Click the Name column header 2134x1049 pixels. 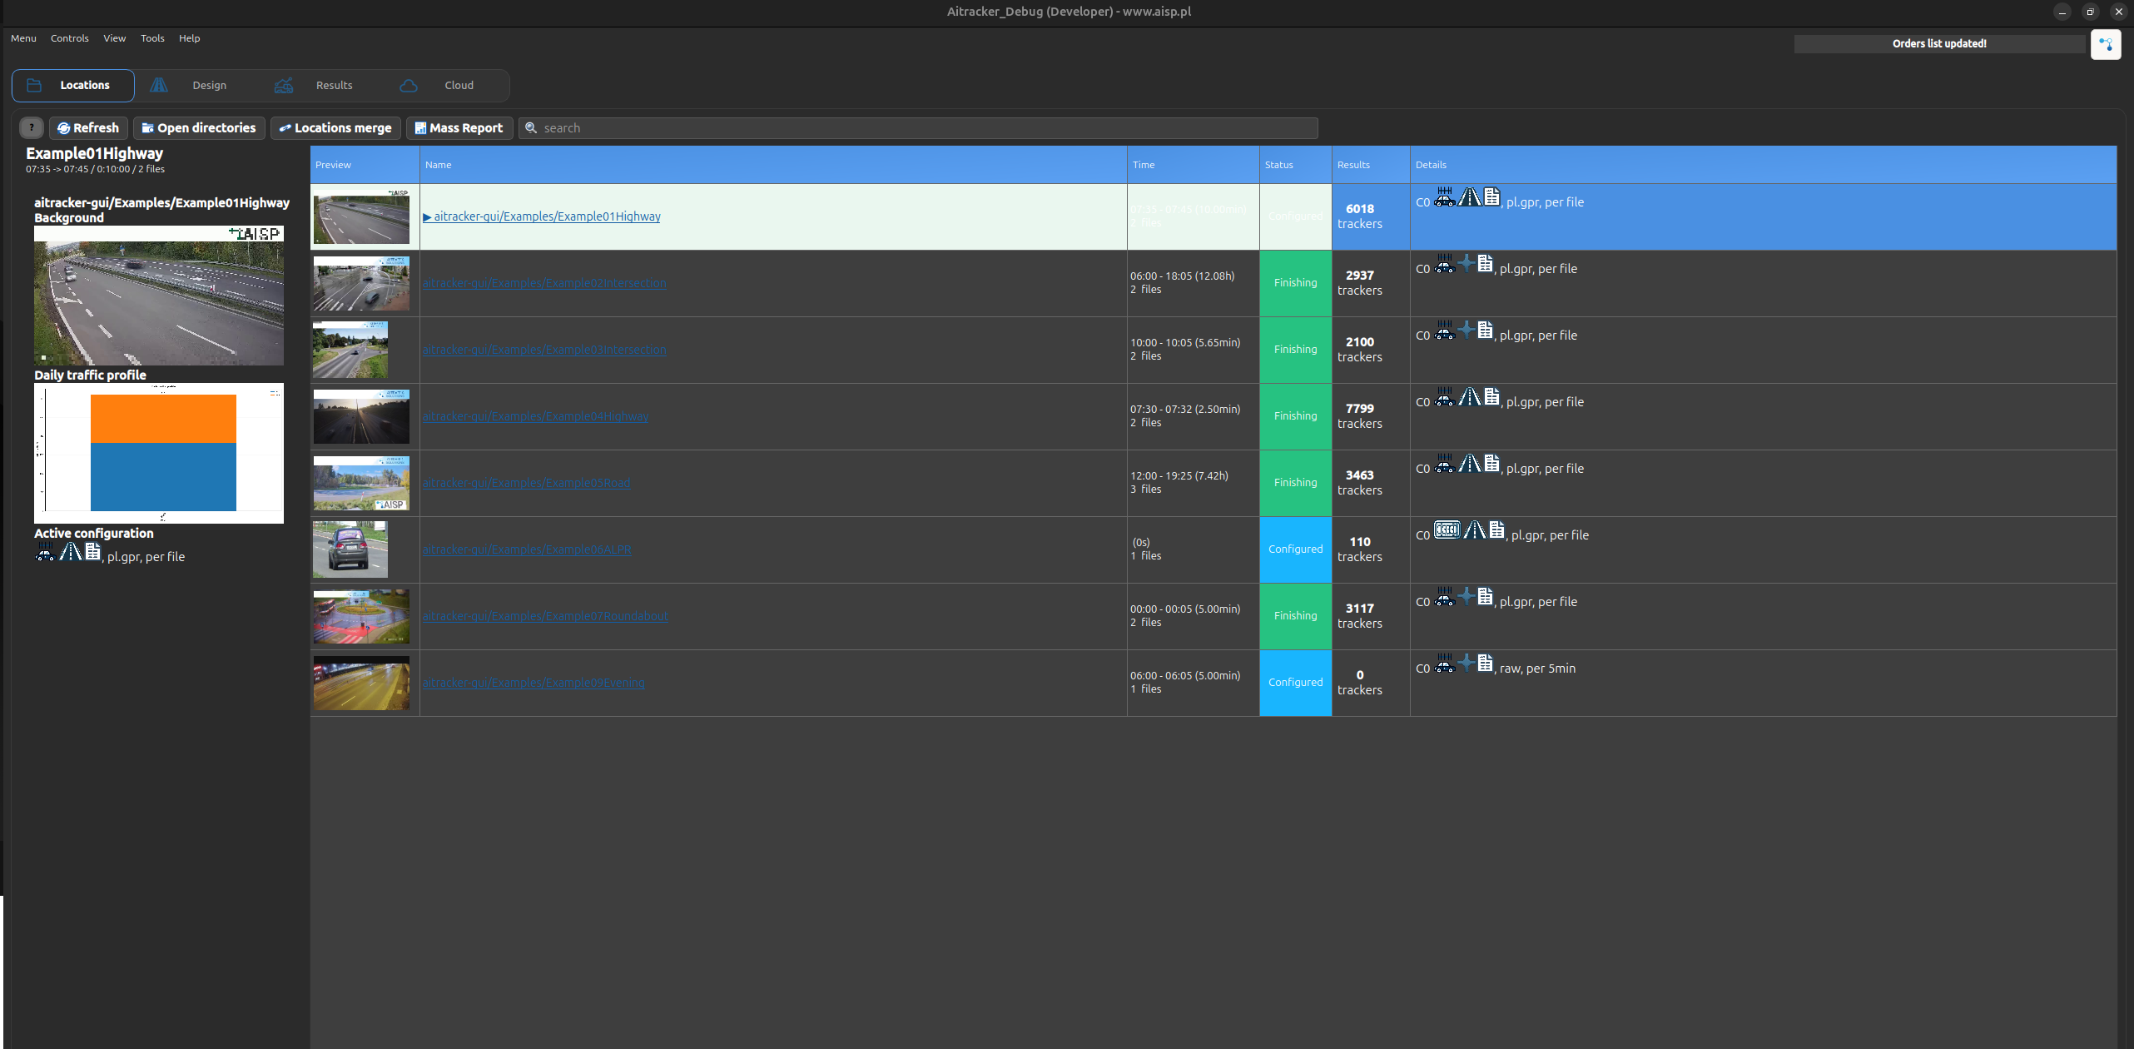click(773, 165)
